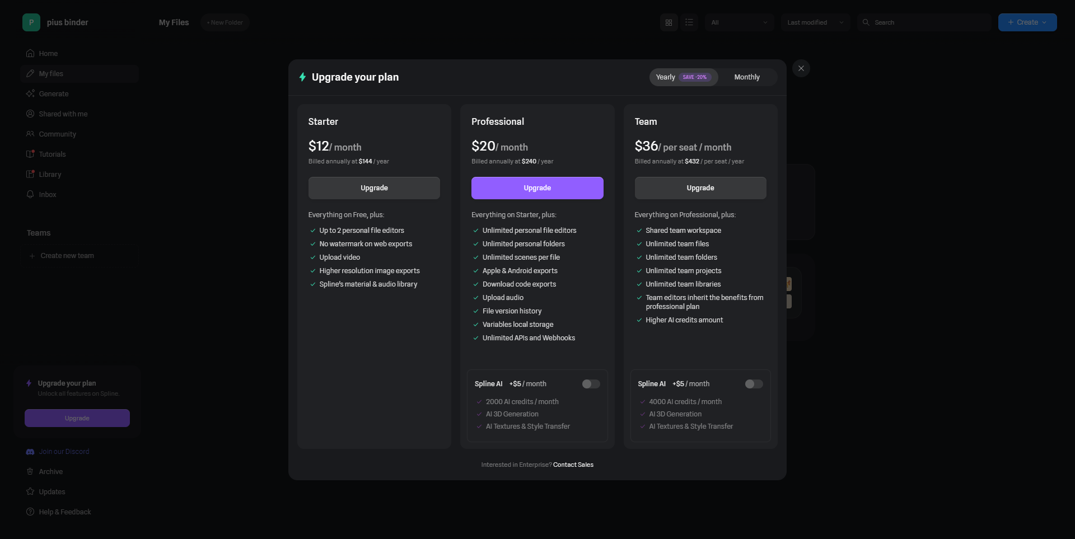This screenshot has width=1075, height=539.
Task: Switch to list view icon
Action: coord(689,22)
